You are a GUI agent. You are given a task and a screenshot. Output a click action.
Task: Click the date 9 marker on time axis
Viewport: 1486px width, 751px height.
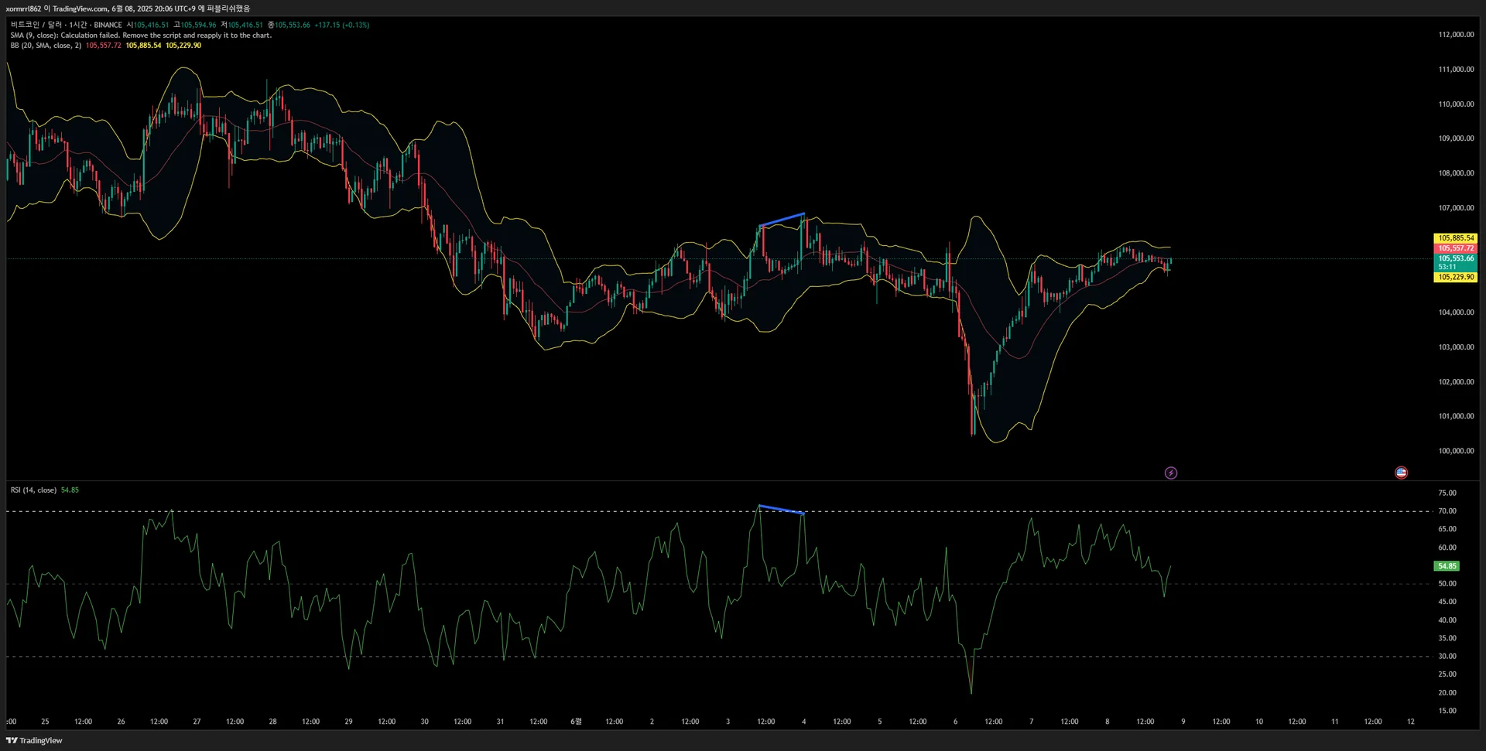[1183, 722]
